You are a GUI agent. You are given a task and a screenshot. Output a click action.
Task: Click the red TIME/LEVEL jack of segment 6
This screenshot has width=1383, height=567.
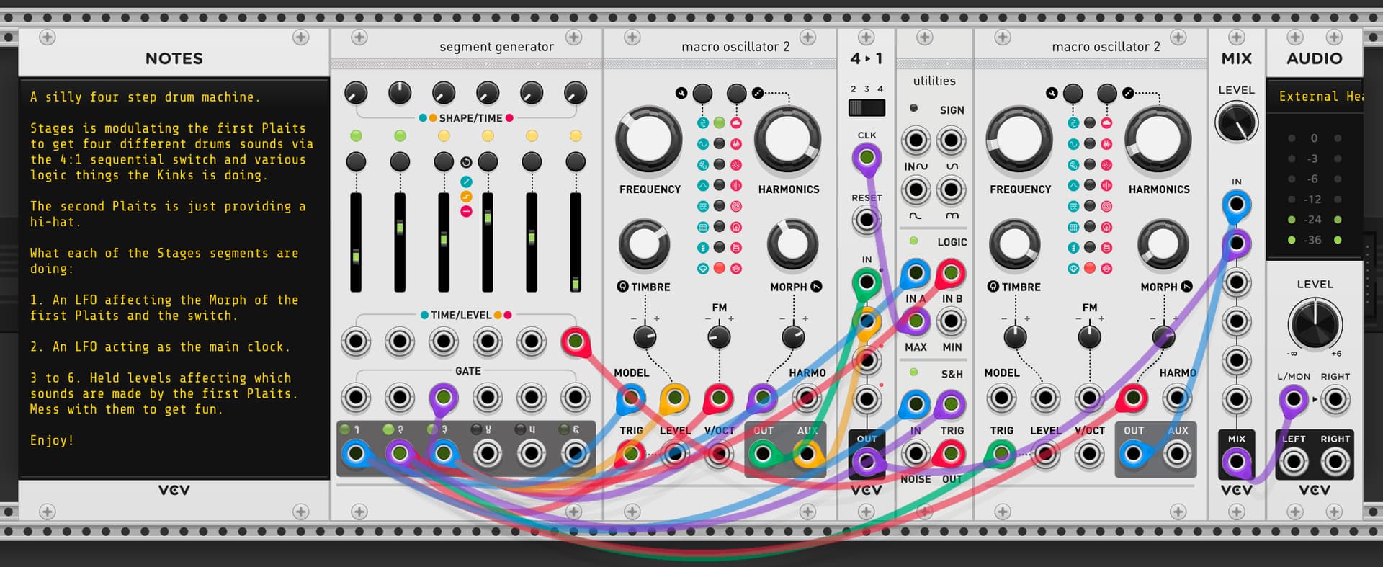point(576,341)
